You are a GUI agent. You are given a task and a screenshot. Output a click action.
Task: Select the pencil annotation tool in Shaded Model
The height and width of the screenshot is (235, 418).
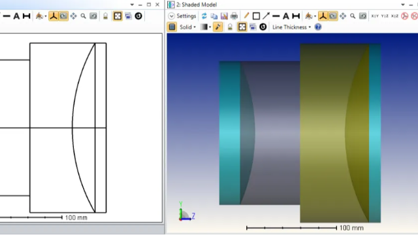pyautogui.click(x=246, y=16)
